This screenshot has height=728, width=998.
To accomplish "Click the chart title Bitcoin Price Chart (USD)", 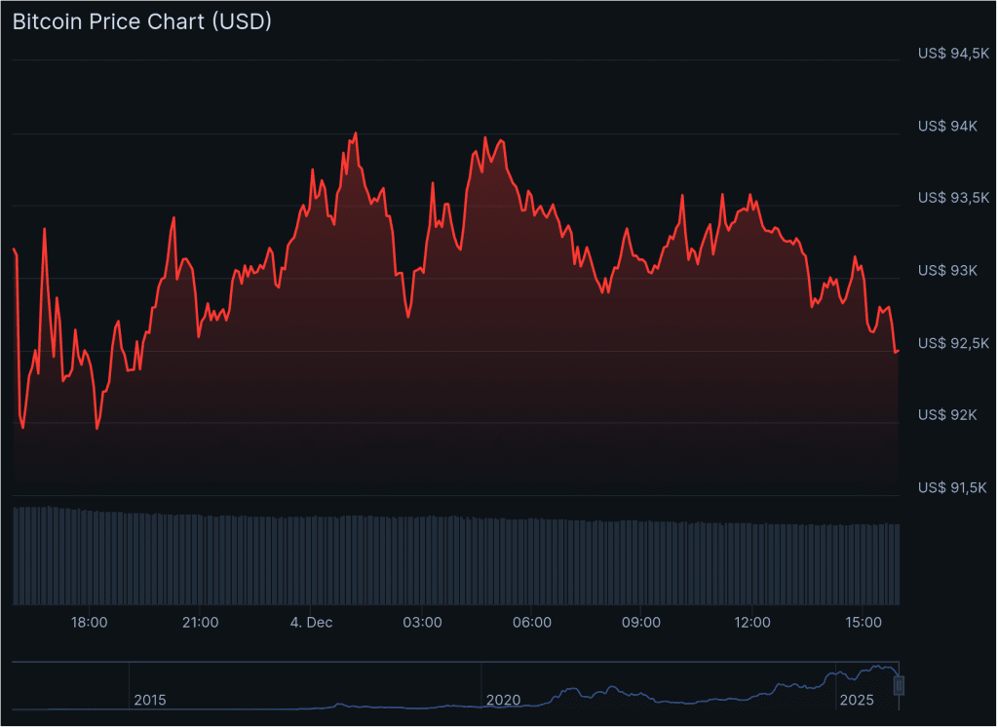I will (140, 20).
